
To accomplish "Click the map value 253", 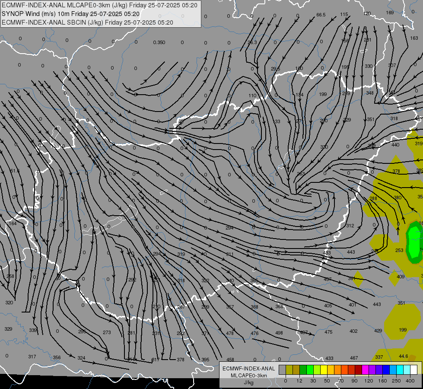I will pos(399,250).
